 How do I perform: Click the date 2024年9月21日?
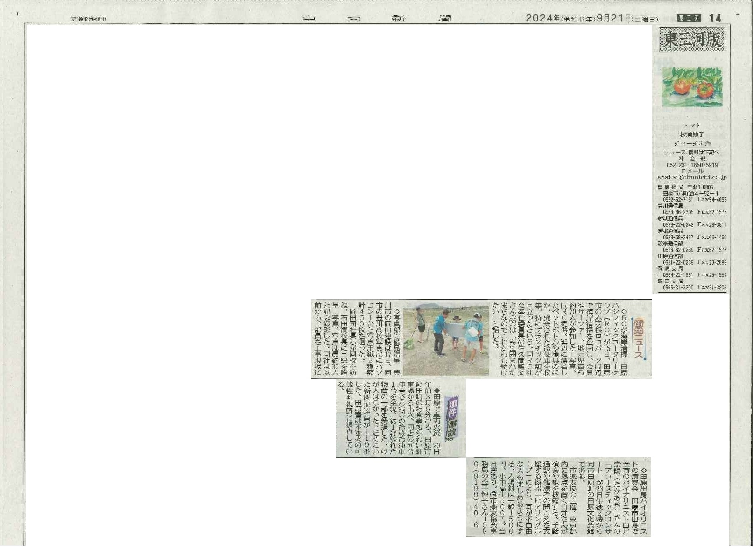tap(591, 18)
